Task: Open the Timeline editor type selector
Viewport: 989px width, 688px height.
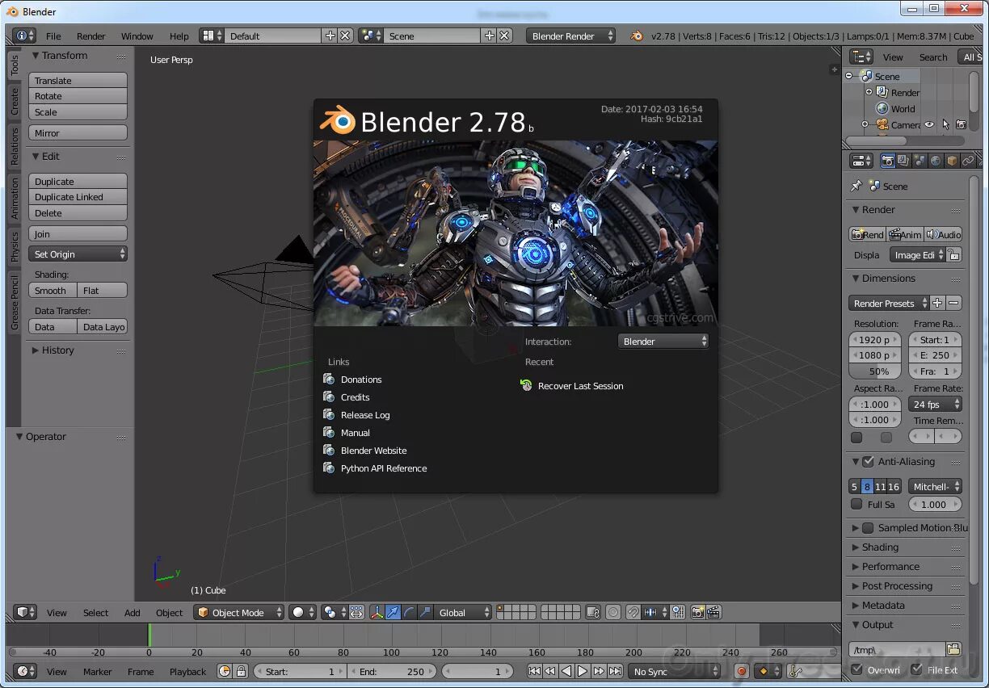Action: (x=26, y=671)
